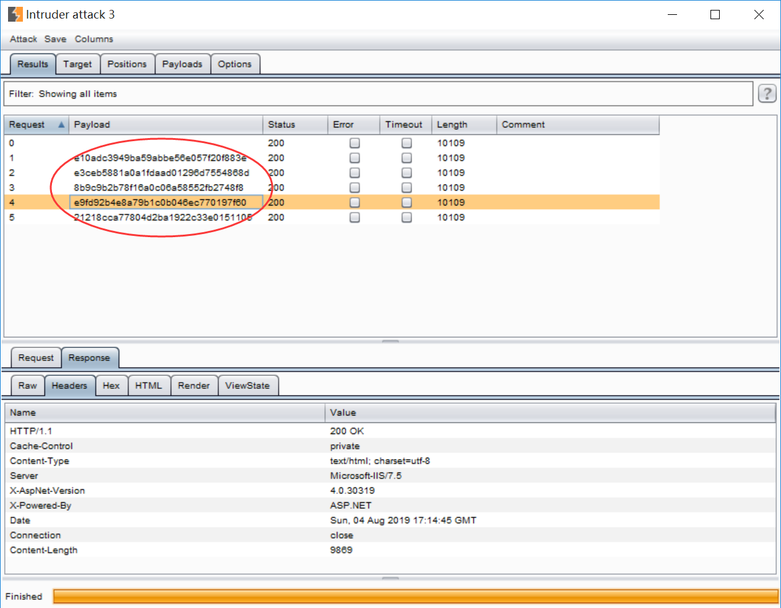Click the Burp Intruder app icon

coord(15,14)
